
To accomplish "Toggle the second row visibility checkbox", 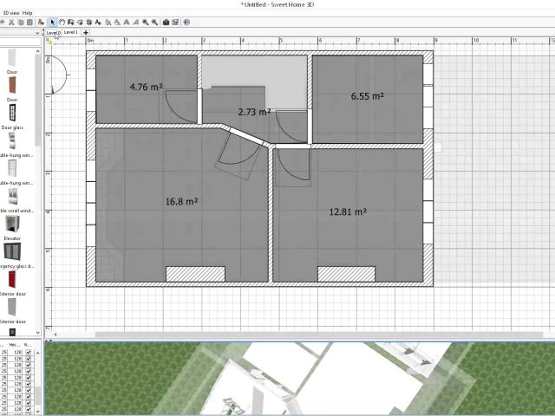I will point(29,361).
